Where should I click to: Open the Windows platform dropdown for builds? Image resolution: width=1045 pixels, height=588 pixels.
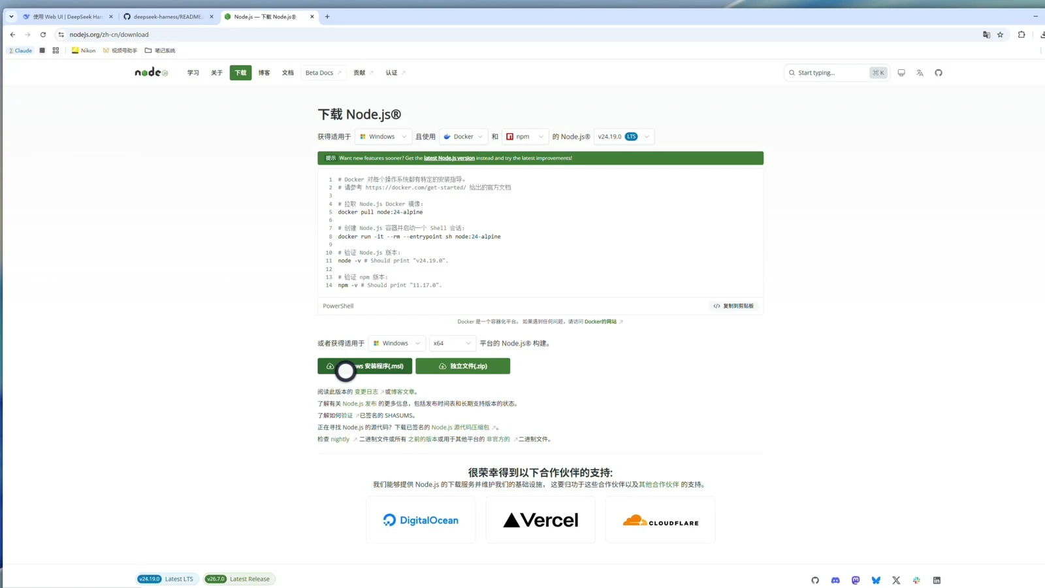pos(396,343)
